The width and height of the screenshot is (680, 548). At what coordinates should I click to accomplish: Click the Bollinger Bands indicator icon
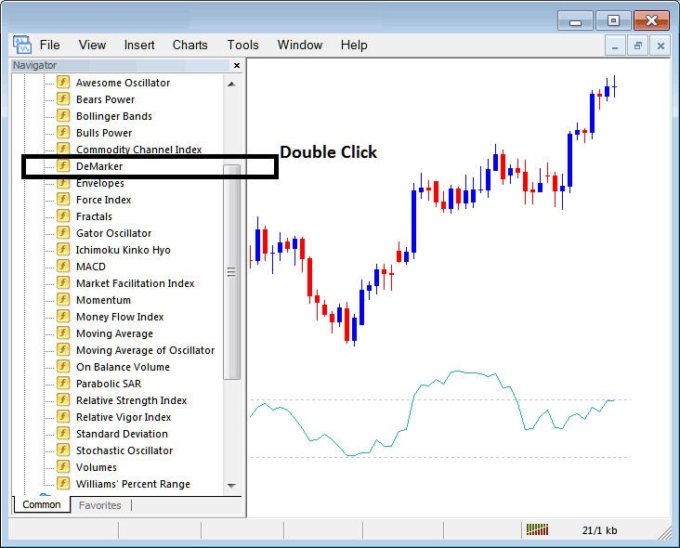click(63, 116)
